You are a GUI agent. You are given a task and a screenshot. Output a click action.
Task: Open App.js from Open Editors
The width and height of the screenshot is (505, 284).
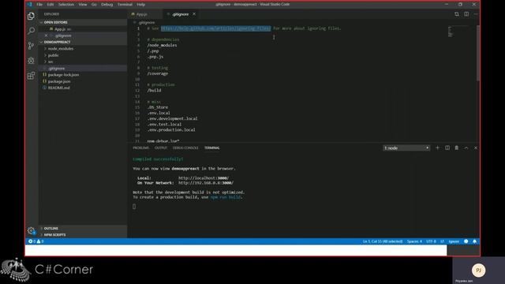(83, 29)
